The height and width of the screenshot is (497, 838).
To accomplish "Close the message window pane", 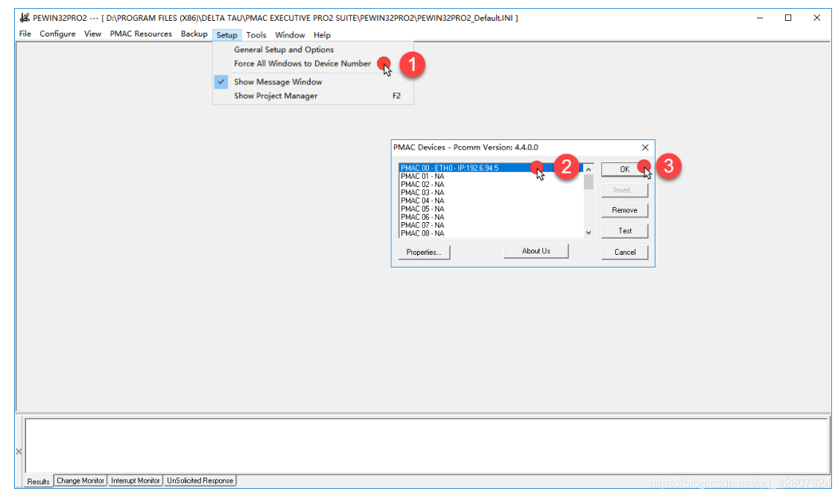I will point(19,452).
